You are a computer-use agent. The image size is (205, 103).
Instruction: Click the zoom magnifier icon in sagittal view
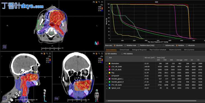click(x=47, y=53)
